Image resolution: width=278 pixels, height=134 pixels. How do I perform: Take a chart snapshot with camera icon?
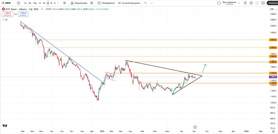[x=263, y=3]
